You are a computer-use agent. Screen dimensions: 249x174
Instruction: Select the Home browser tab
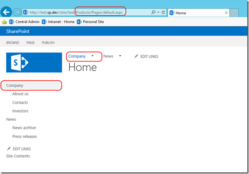click(199, 13)
